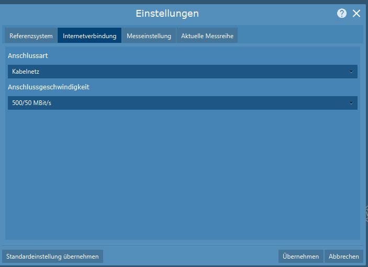Click the chevron arrow on the Kabelnetz field
Viewport: 368px width, 267px height.
pos(351,72)
